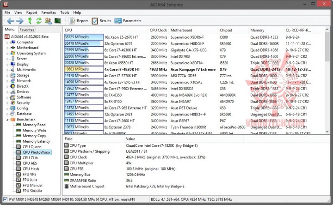Expand the Motherboard tree node
This screenshot has width=333, height=205.
point(7,48)
